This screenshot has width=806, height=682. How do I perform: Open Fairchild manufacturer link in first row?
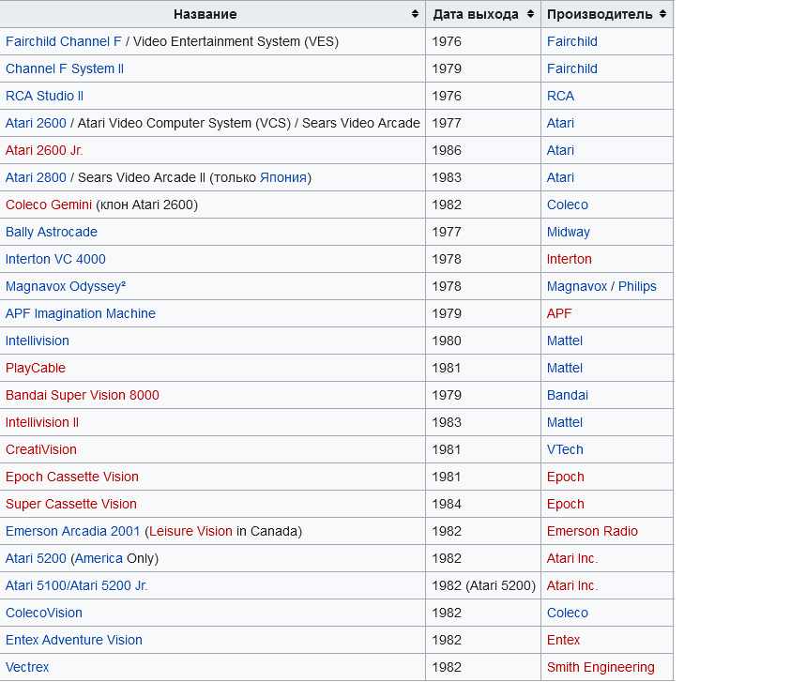(572, 41)
